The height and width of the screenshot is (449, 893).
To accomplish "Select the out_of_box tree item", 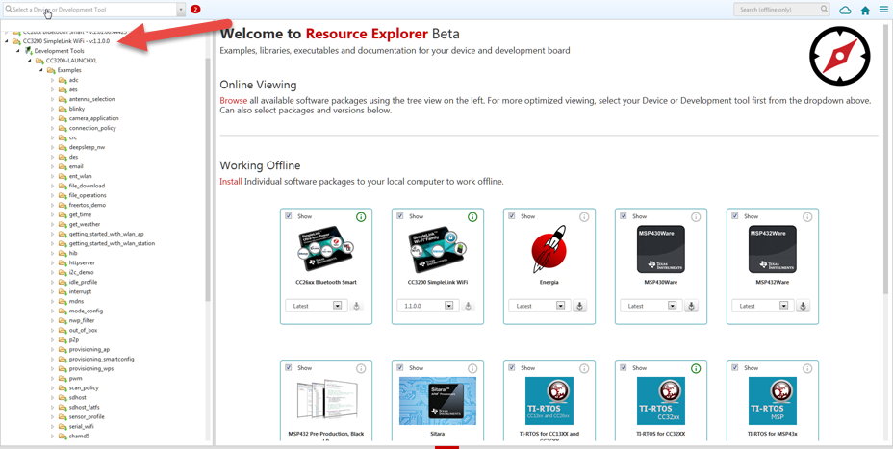I will pyautogui.click(x=82, y=330).
